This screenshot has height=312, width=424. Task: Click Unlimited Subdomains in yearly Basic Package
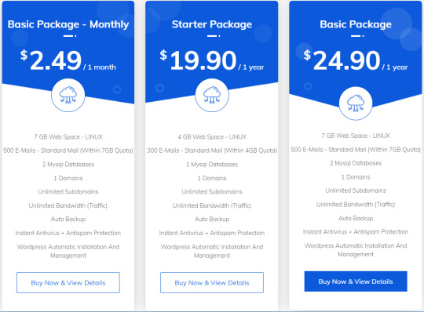[356, 190]
